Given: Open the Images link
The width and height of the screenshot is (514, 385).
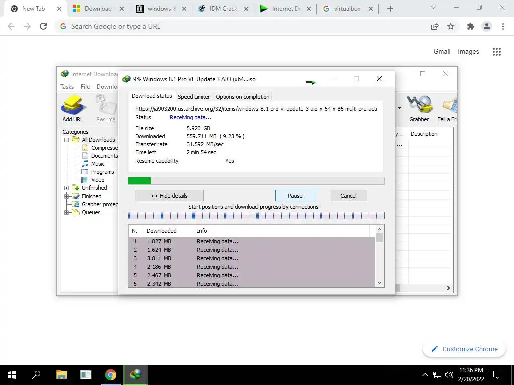Looking at the screenshot, I should (468, 52).
